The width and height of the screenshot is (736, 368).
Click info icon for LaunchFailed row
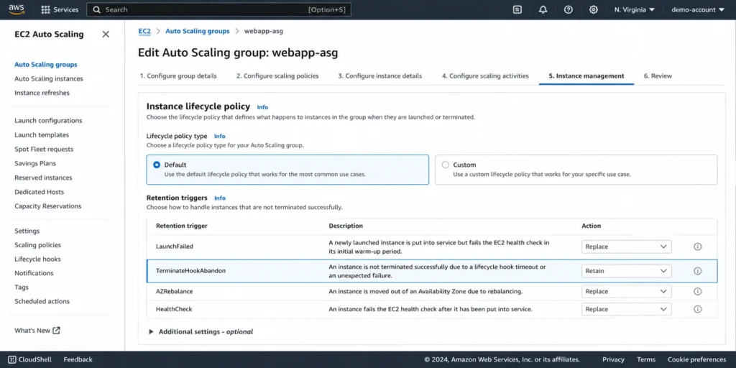[697, 247]
